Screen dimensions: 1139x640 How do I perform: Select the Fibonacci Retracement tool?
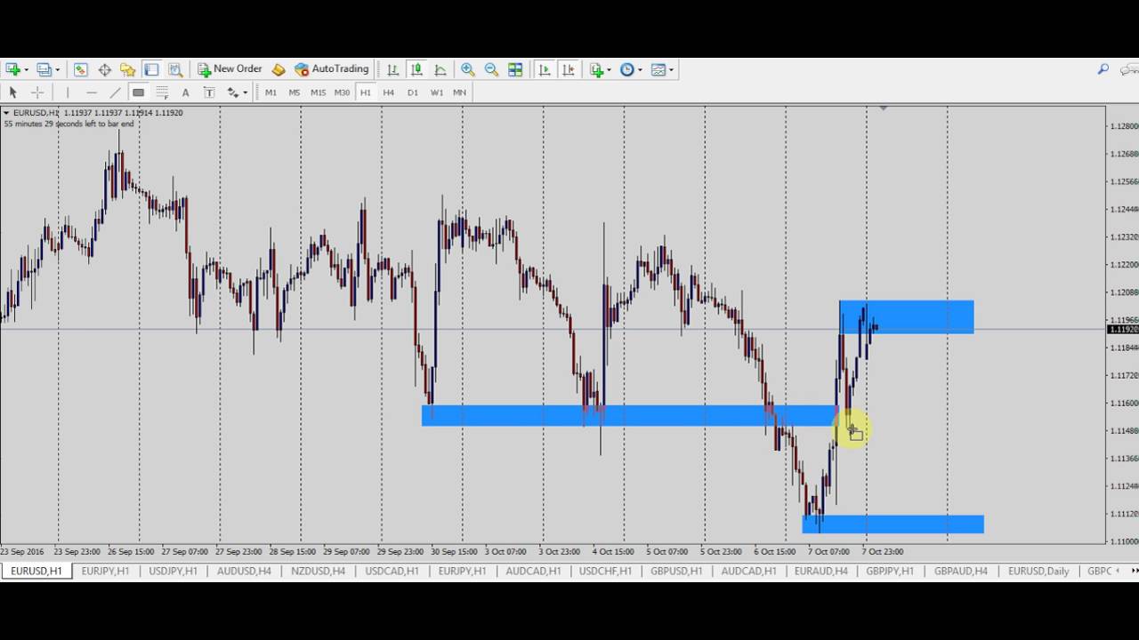pyautogui.click(x=162, y=92)
